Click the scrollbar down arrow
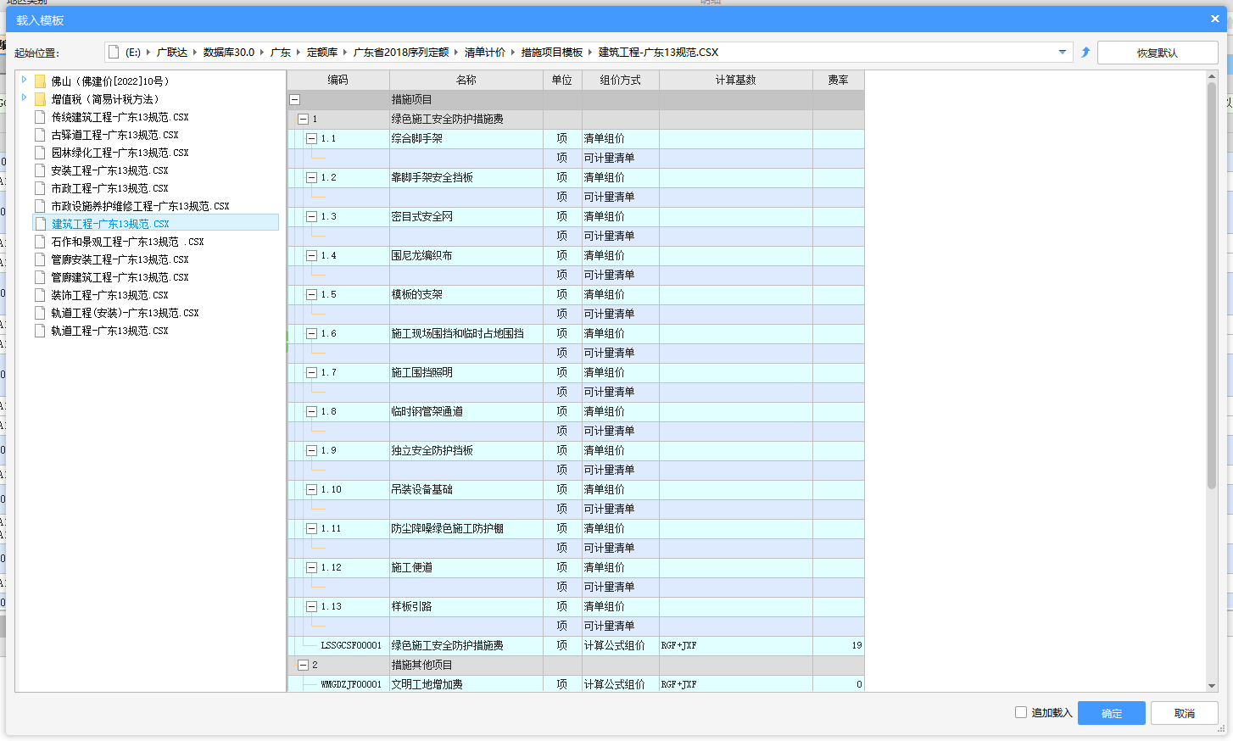This screenshot has height=741, width=1233. [1212, 686]
